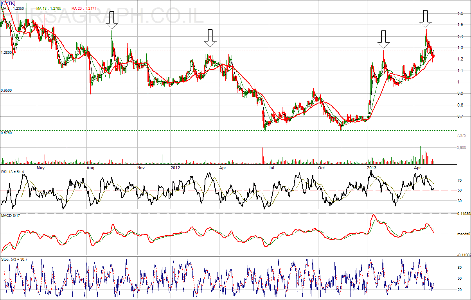Click the May date label
471x300 pixels.
coord(41,168)
